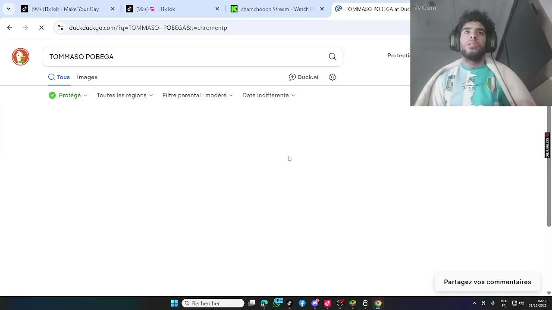The height and width of the screenshot is (310, 552).
Task: Close the chamchooon Stream tab
Action: coord(322,9)
